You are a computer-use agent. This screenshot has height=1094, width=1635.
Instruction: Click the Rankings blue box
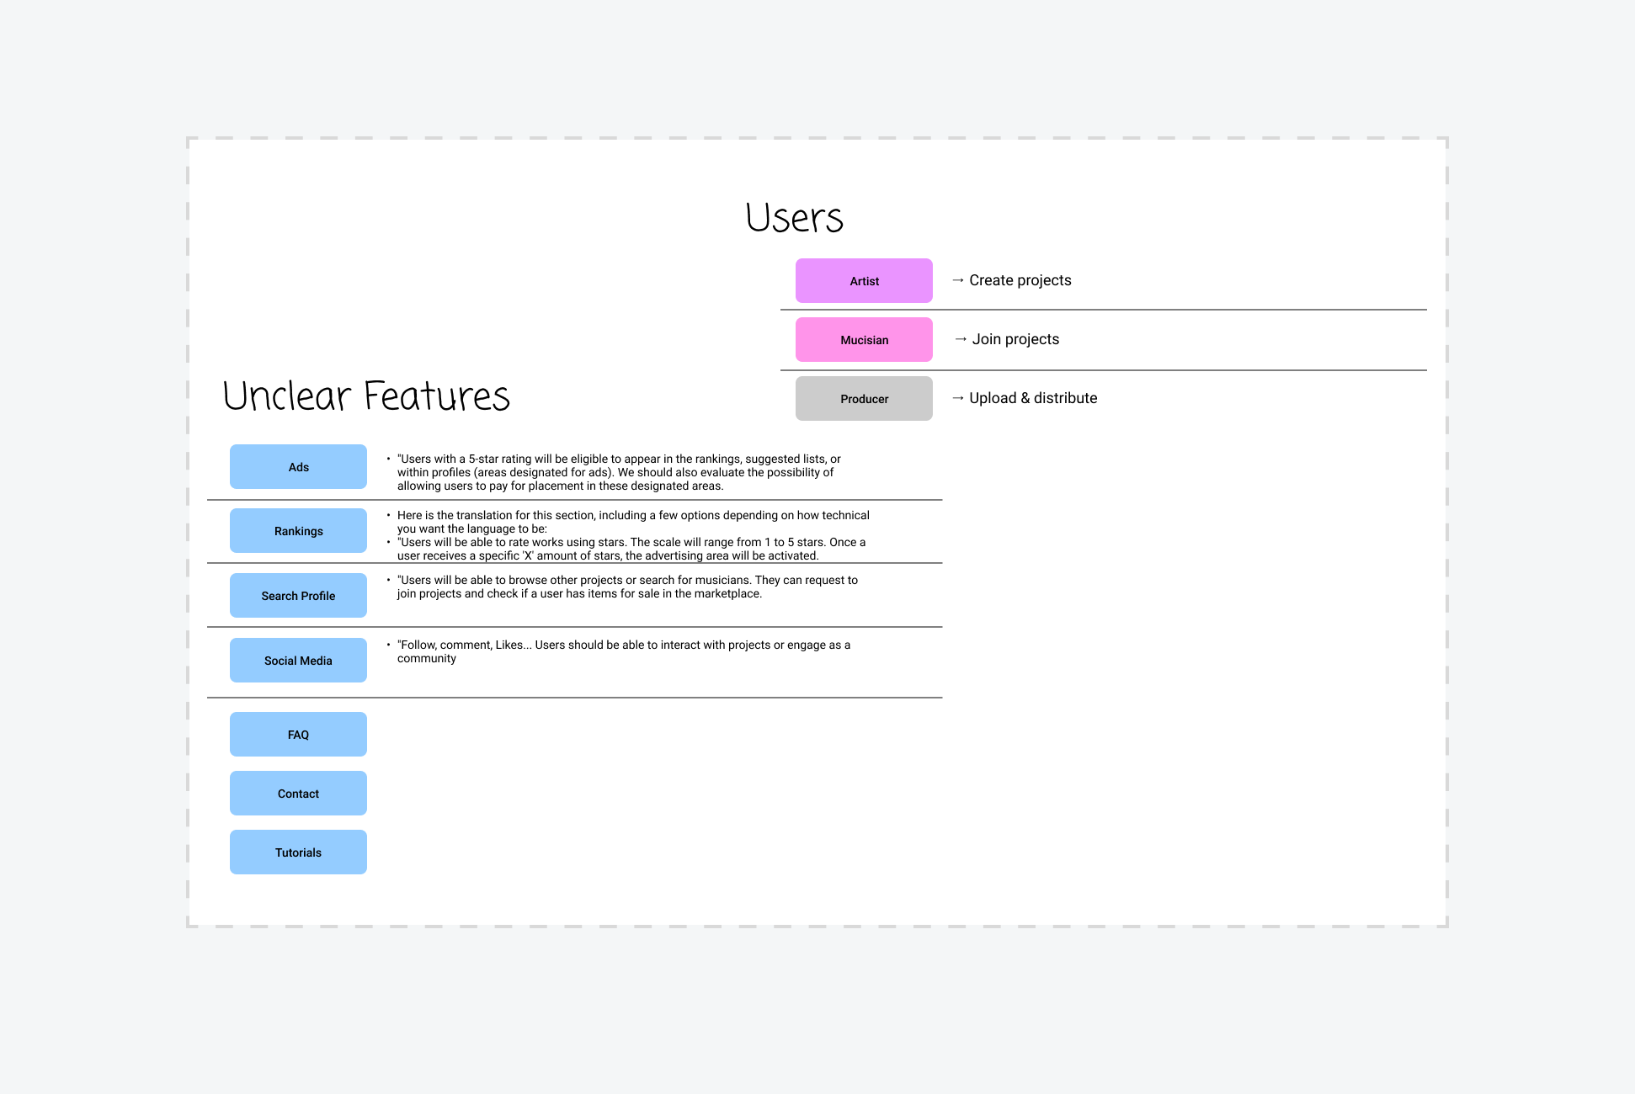pos(298,530)
